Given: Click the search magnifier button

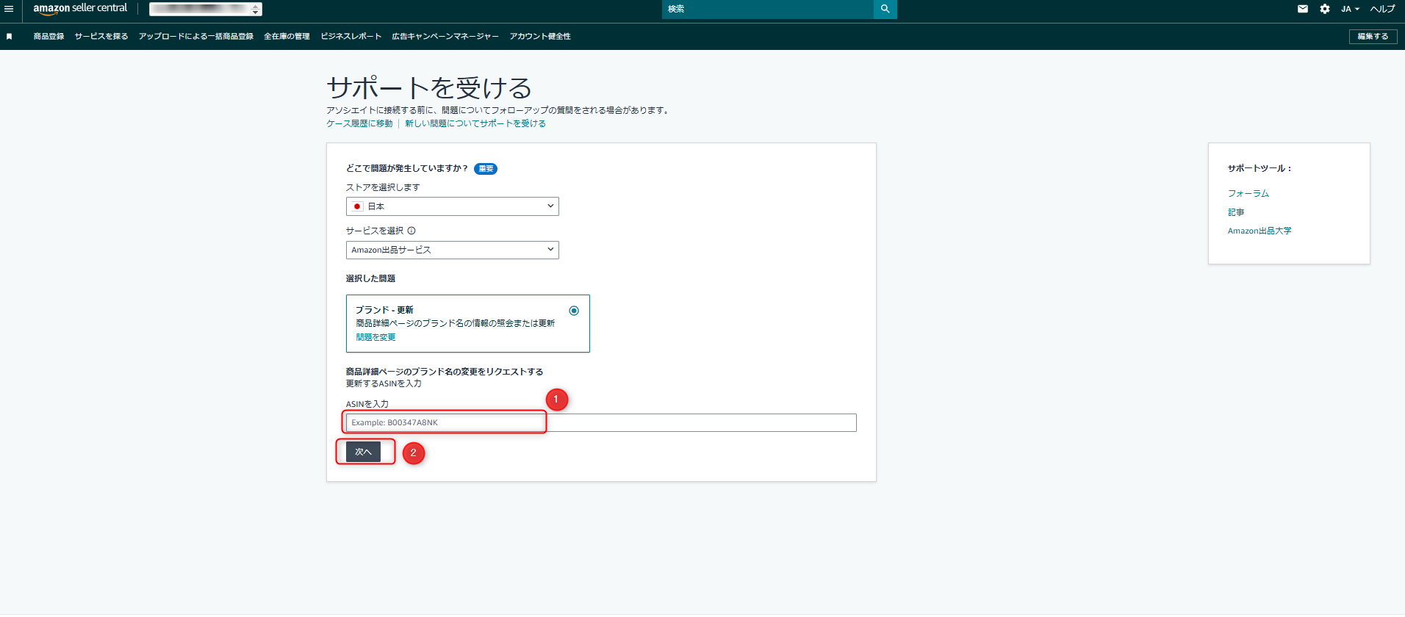Looking at the screenshot, I should coord(885,9).
